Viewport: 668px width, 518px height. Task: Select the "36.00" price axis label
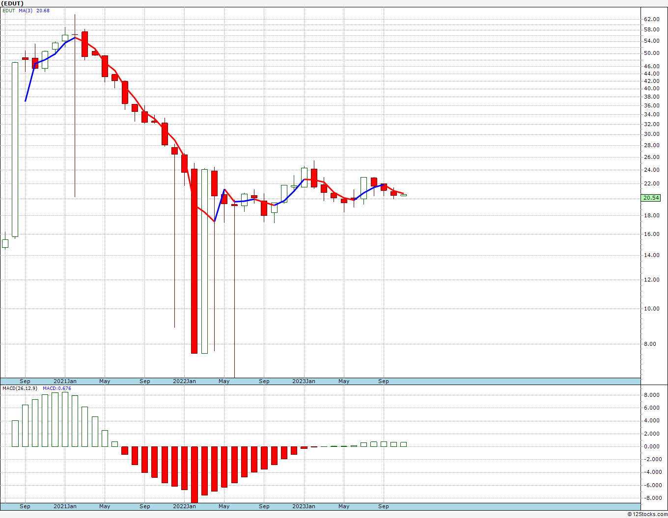(x=651, y=106)
